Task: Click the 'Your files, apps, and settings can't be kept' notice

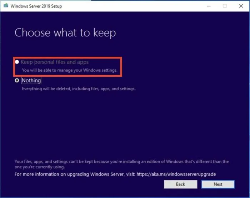Action: pyautogui.click(x=121, y=164)
